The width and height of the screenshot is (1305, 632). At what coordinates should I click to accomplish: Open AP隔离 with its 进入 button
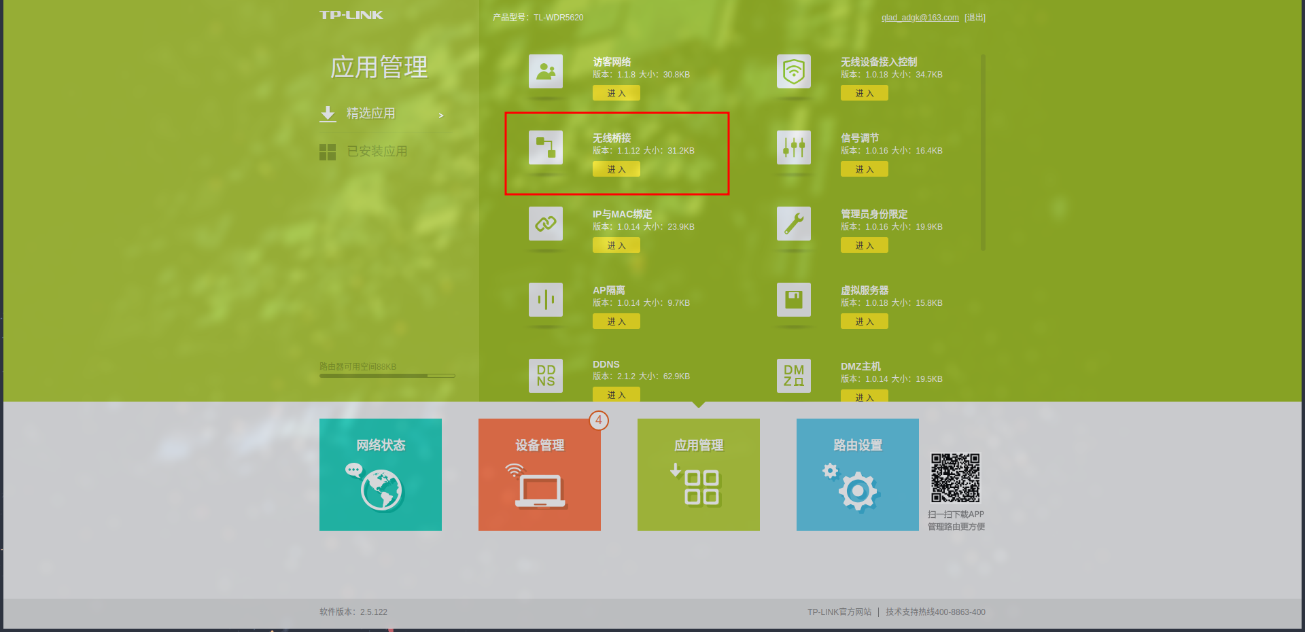(616, 321)
